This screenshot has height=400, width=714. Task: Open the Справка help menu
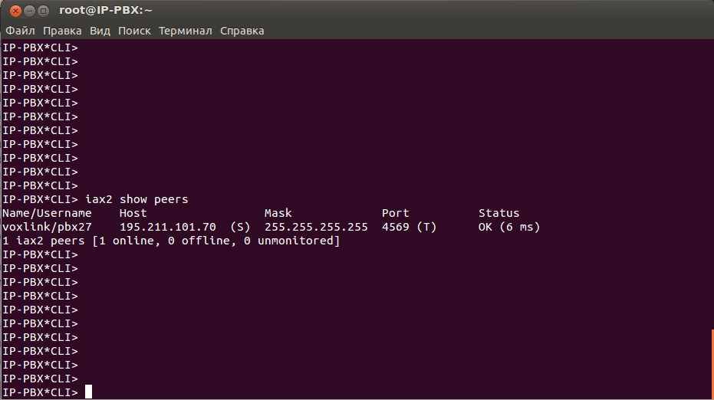(x=242, y=31)
